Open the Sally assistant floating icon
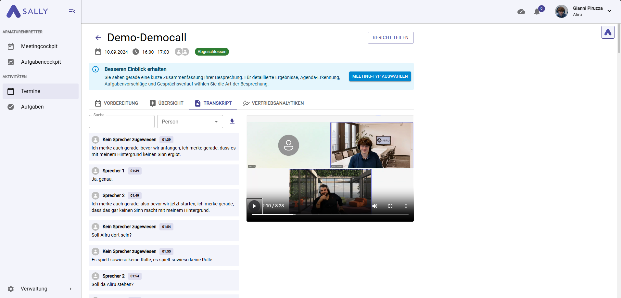Screen dimensions: 621x298 click(x=608, y=32)
